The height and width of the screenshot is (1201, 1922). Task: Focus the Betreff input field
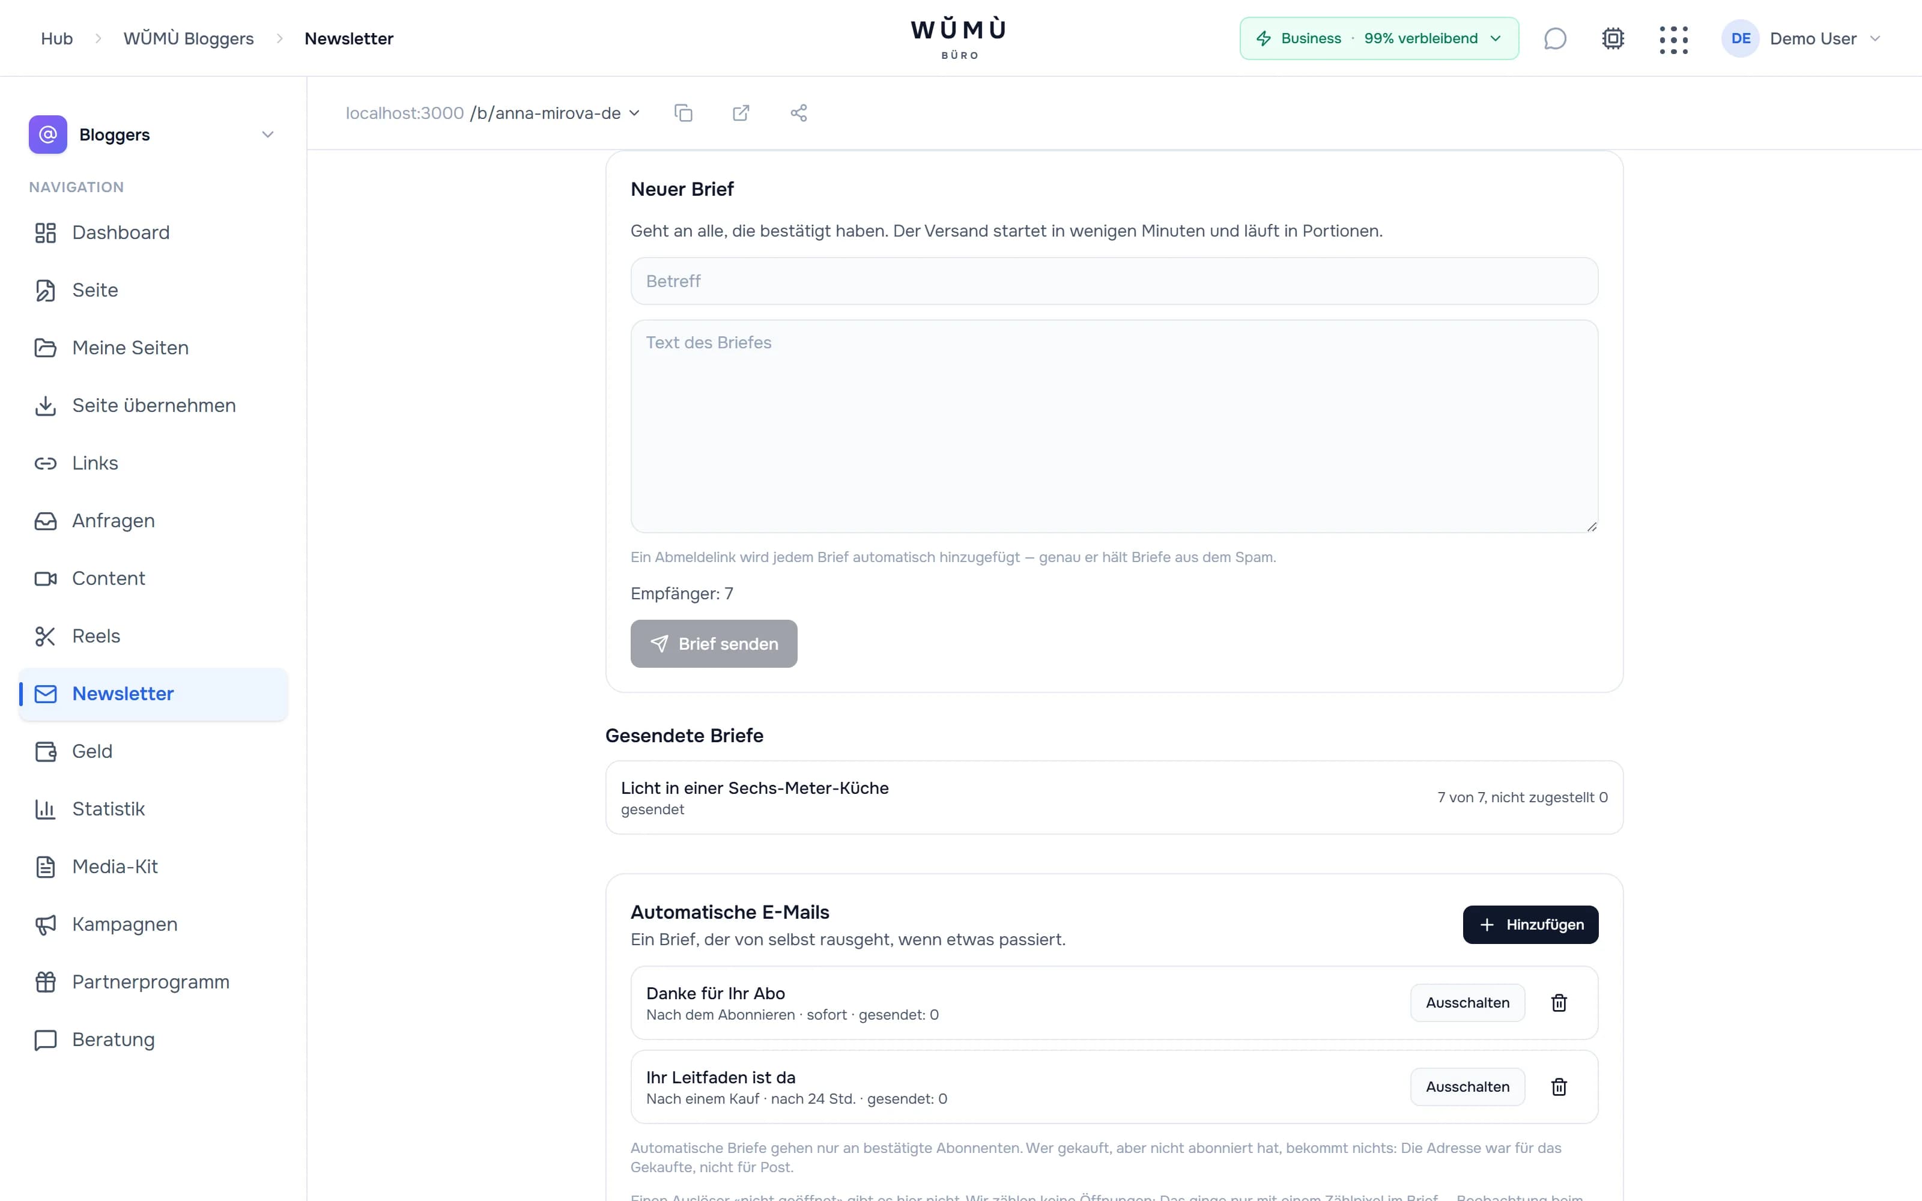coord(1114,281)
